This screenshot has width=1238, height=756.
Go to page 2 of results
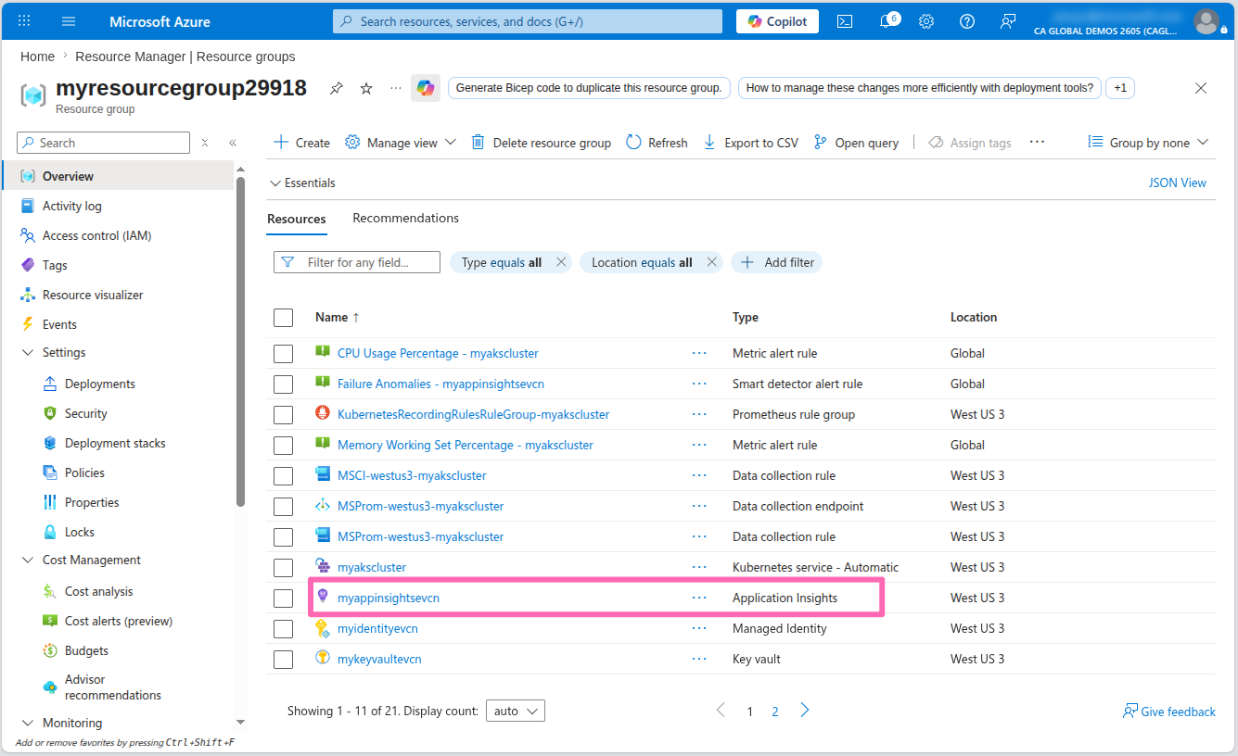click(775, 712)
